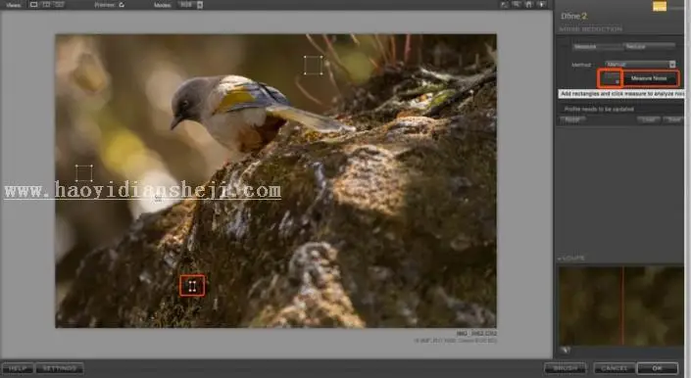Click the Brush button
Image resolution: width=691 pixels, height=378 pixels.
566,368
